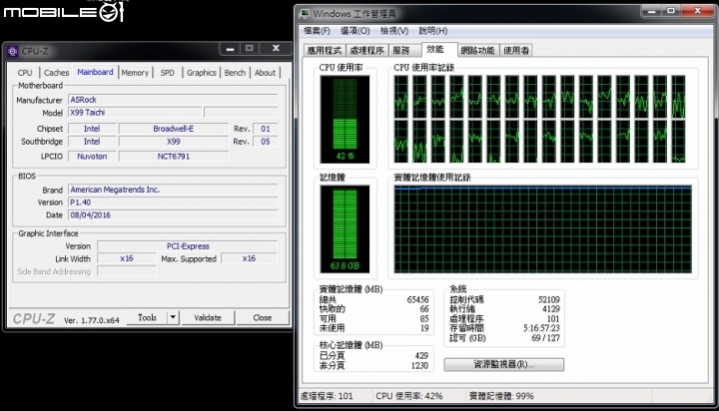Click the 認可 (GB) value 69 / 127
719x411 pixels.
point(545,338)
